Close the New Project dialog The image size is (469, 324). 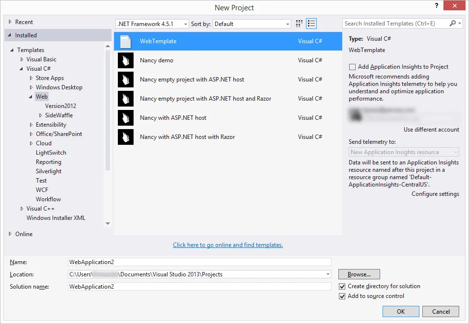click(x=454, y=6)
